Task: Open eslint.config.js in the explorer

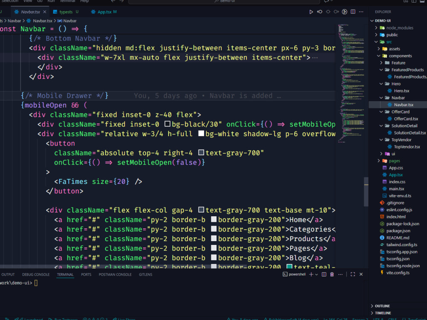Action: [399, 210]
